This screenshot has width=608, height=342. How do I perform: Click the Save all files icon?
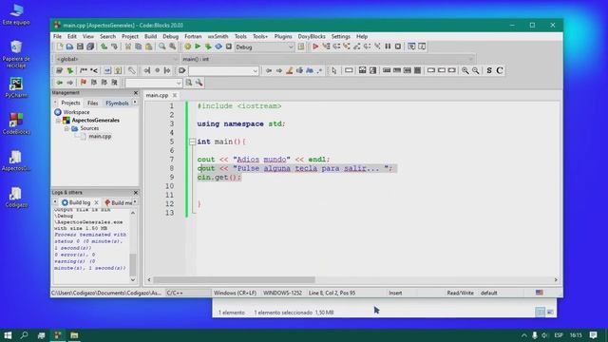90,47
